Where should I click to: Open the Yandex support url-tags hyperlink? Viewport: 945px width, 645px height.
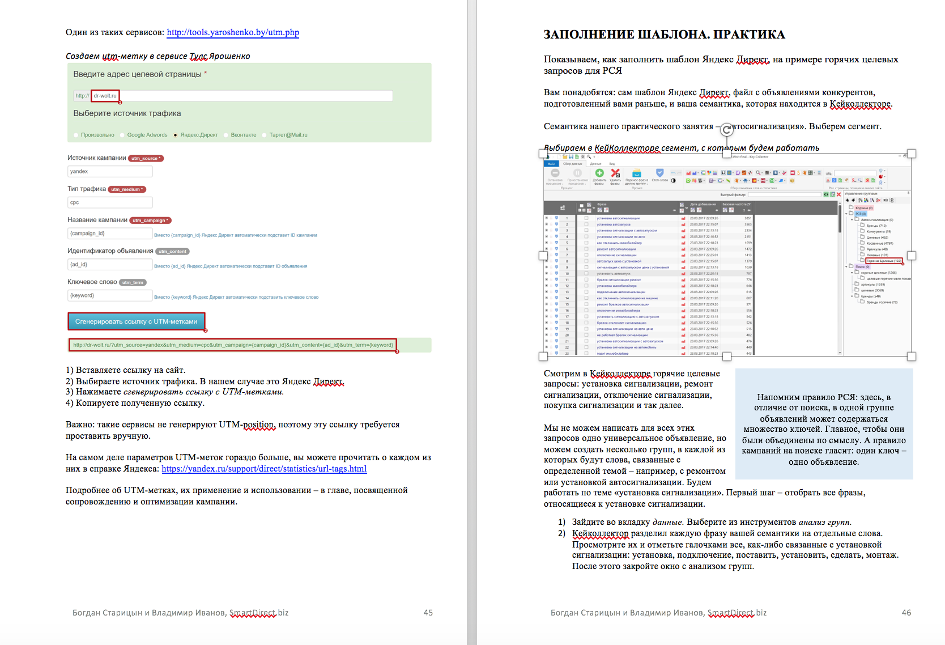[264, 469]
